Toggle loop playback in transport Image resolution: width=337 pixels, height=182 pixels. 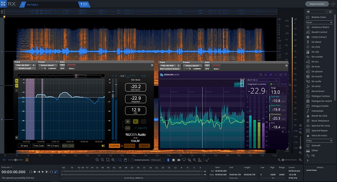(52, 172)
